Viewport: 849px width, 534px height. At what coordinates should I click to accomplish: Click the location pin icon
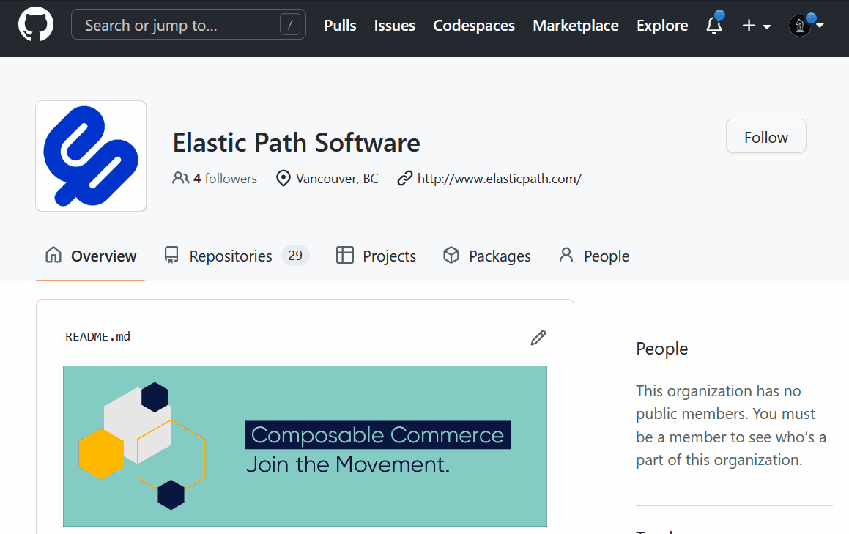pos(283,178)
